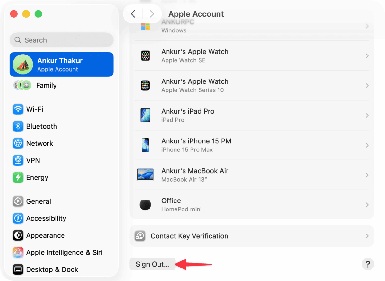Select the Energy lightning icon
Image resolution: width=385 pixels, height=281 pixels.
point(18,177)
